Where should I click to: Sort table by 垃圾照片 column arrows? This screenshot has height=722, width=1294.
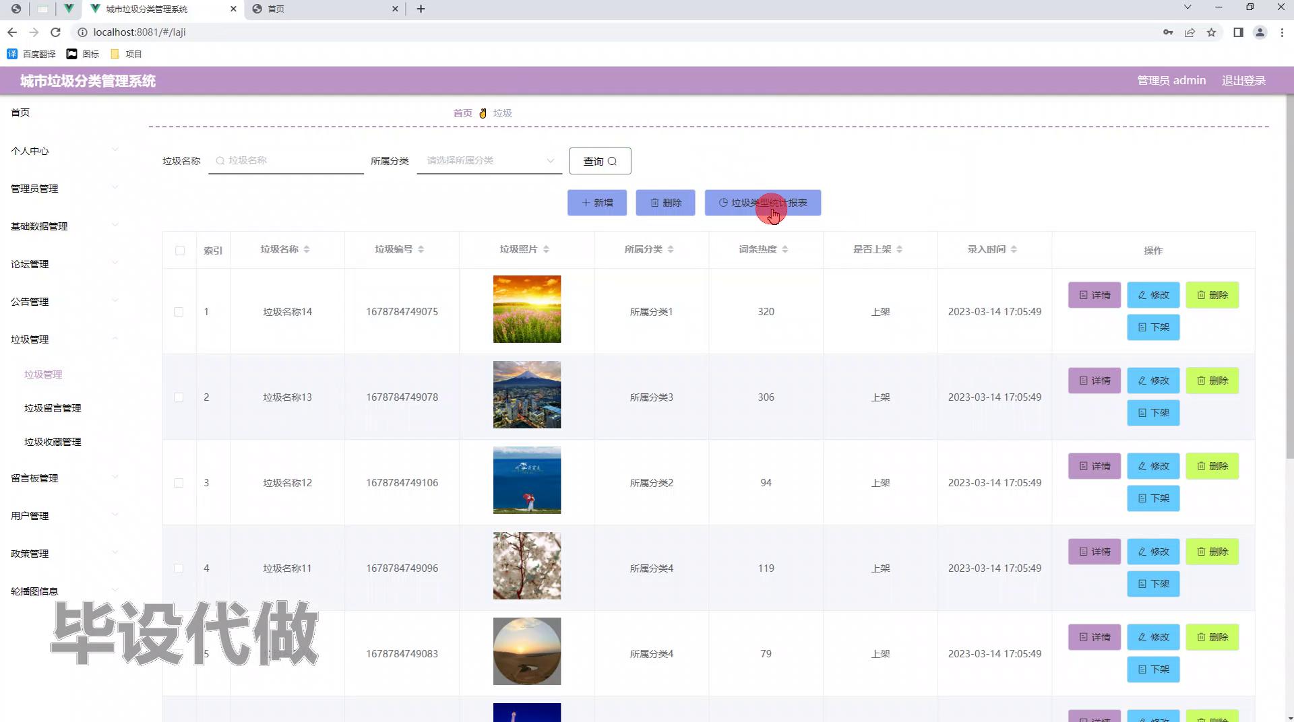[x=546, y=249]
